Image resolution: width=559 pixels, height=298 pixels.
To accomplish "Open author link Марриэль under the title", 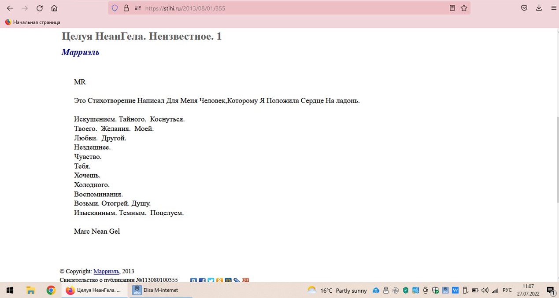I will [80, 52].
